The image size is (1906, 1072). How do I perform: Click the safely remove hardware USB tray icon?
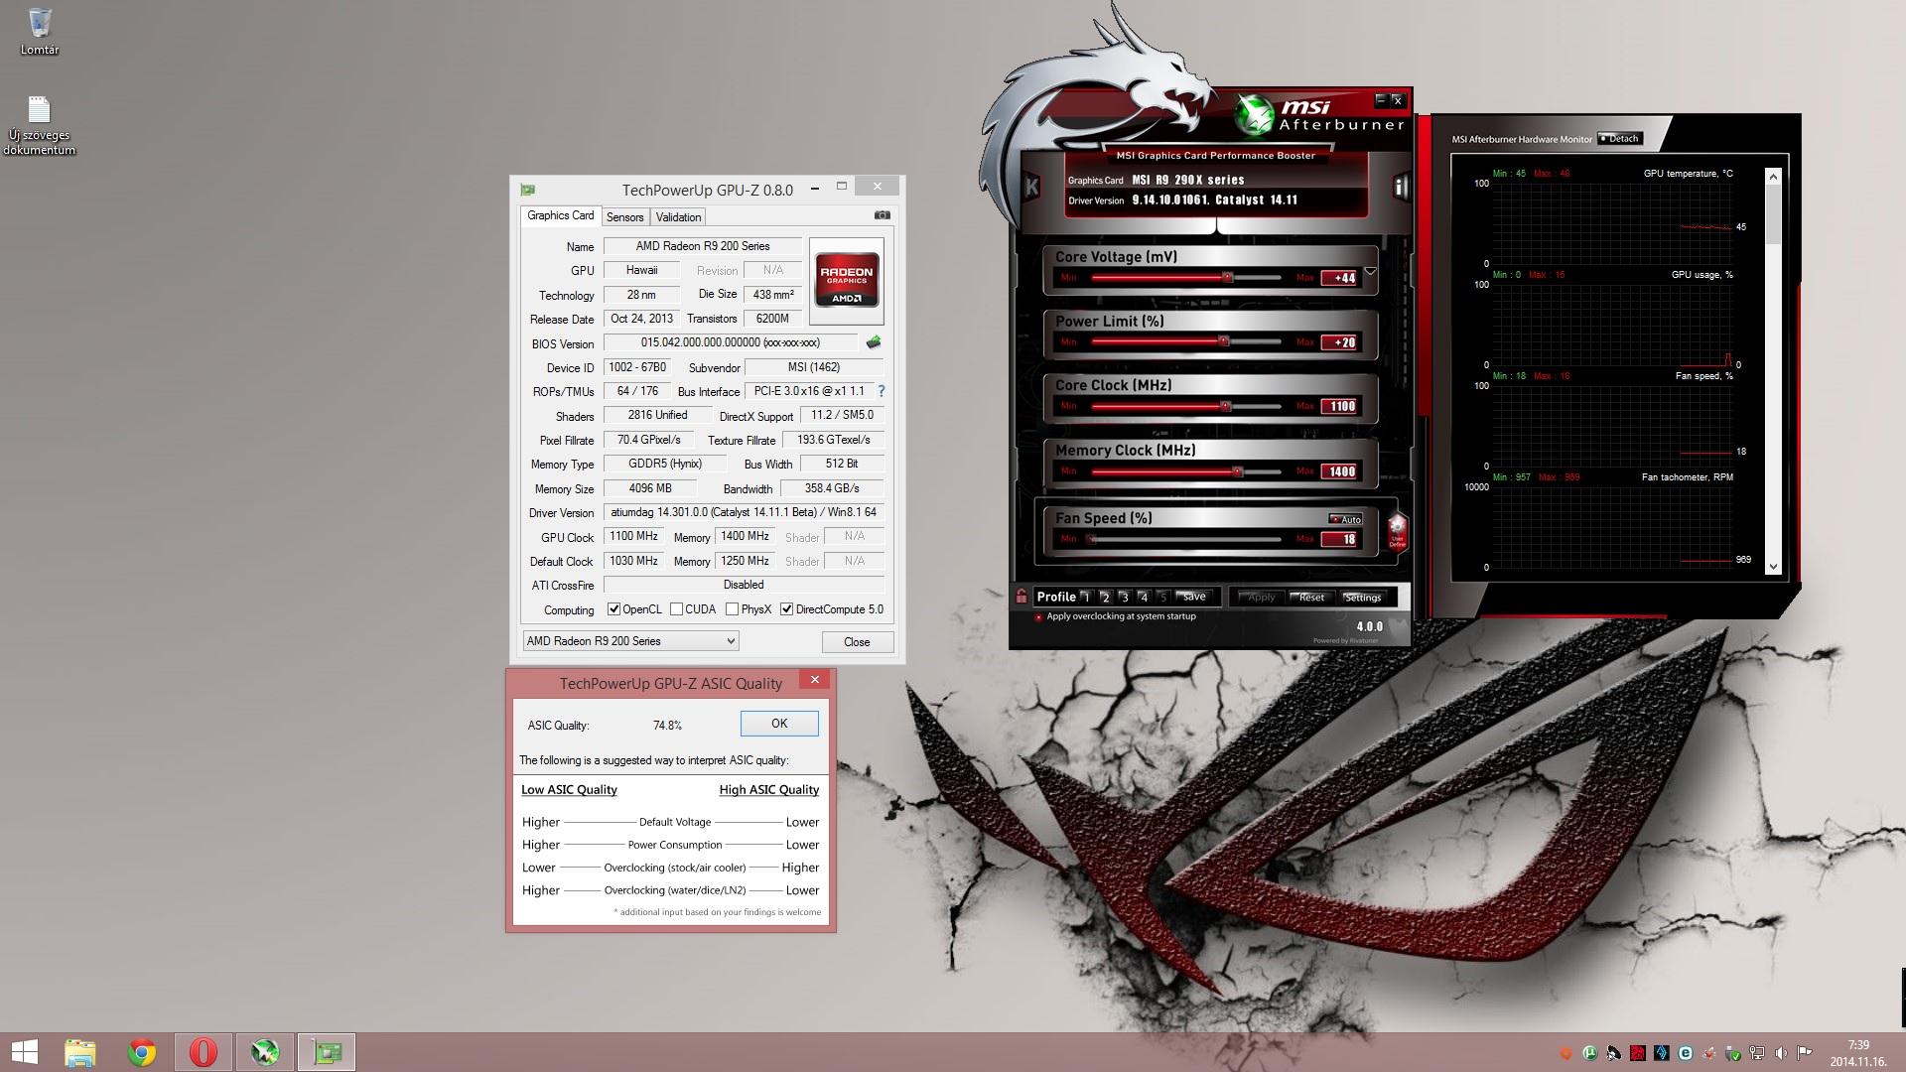[x=1733, y=1053]
